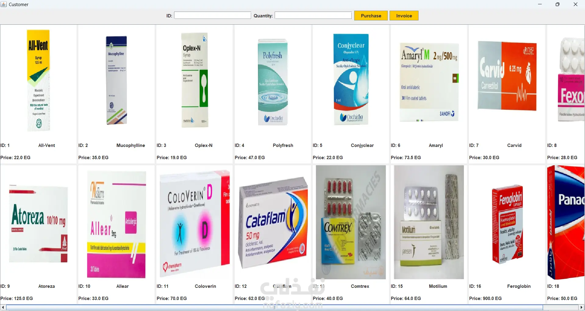Click the 'Price: 70.0 EG' text

click(x=172, y=298)
